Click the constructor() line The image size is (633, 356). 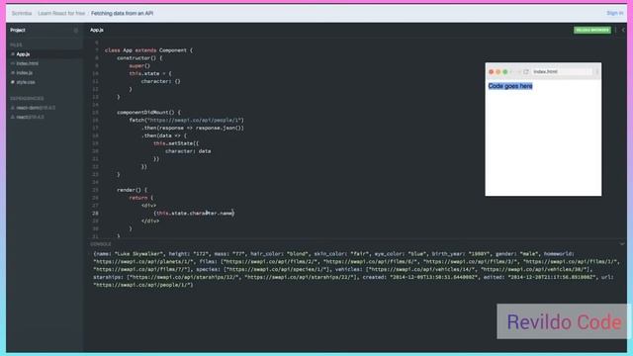[x=139, y=58]
